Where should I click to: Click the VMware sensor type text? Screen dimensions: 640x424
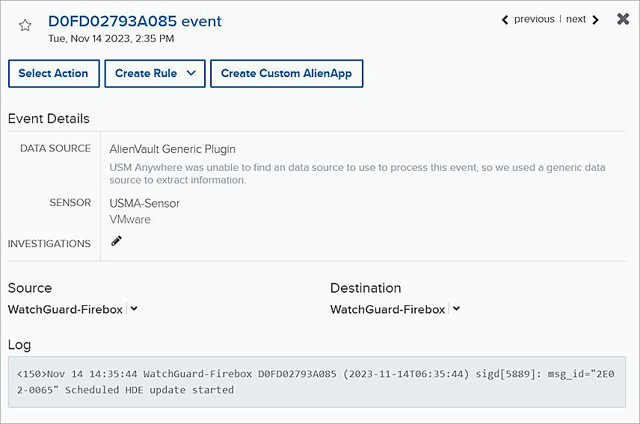(x=130, y=219)
